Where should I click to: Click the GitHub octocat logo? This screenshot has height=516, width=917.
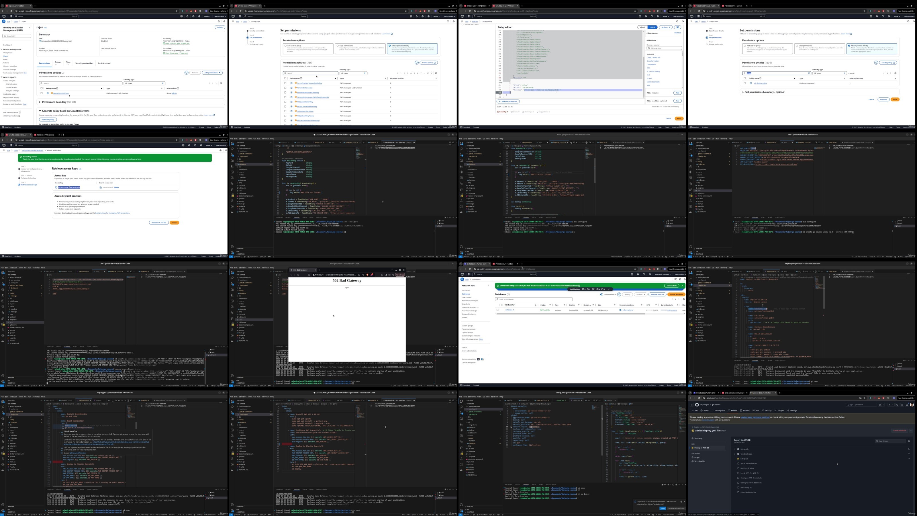point(697,404)
